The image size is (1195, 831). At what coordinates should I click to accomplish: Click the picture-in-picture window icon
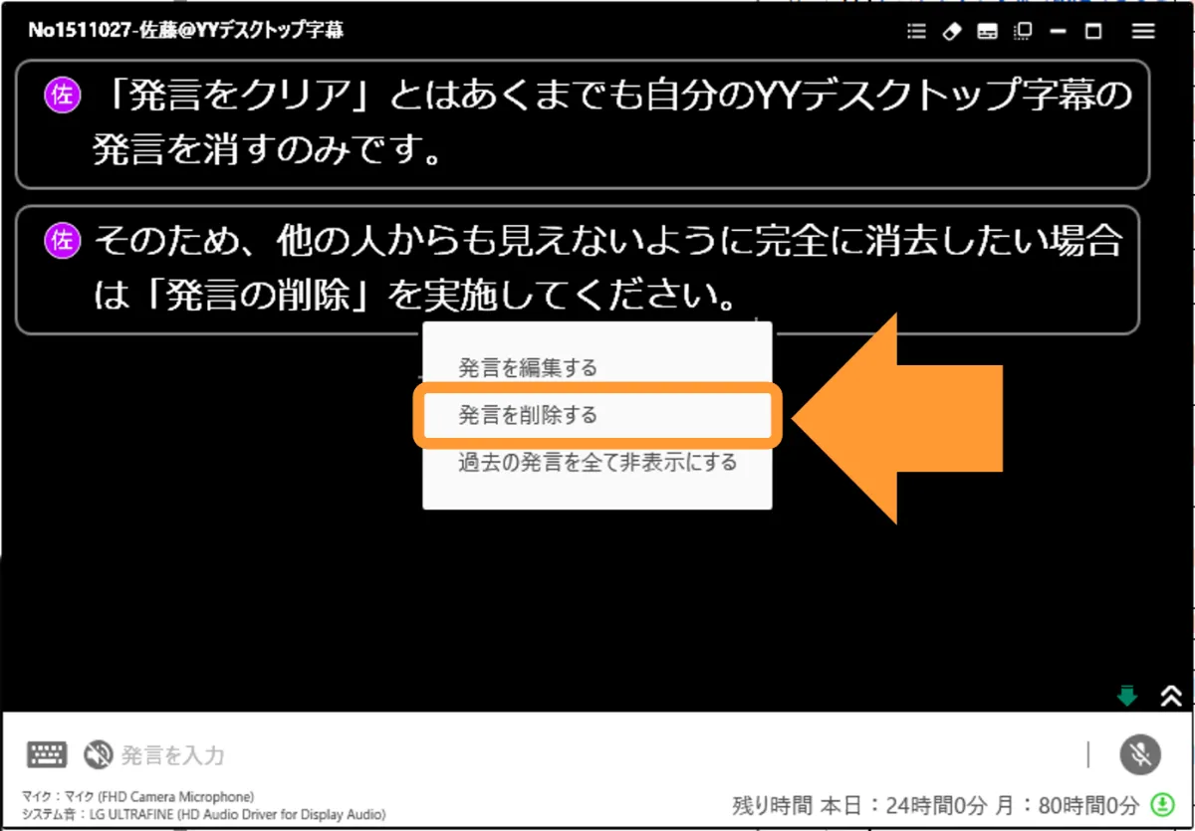point(1022,31)
